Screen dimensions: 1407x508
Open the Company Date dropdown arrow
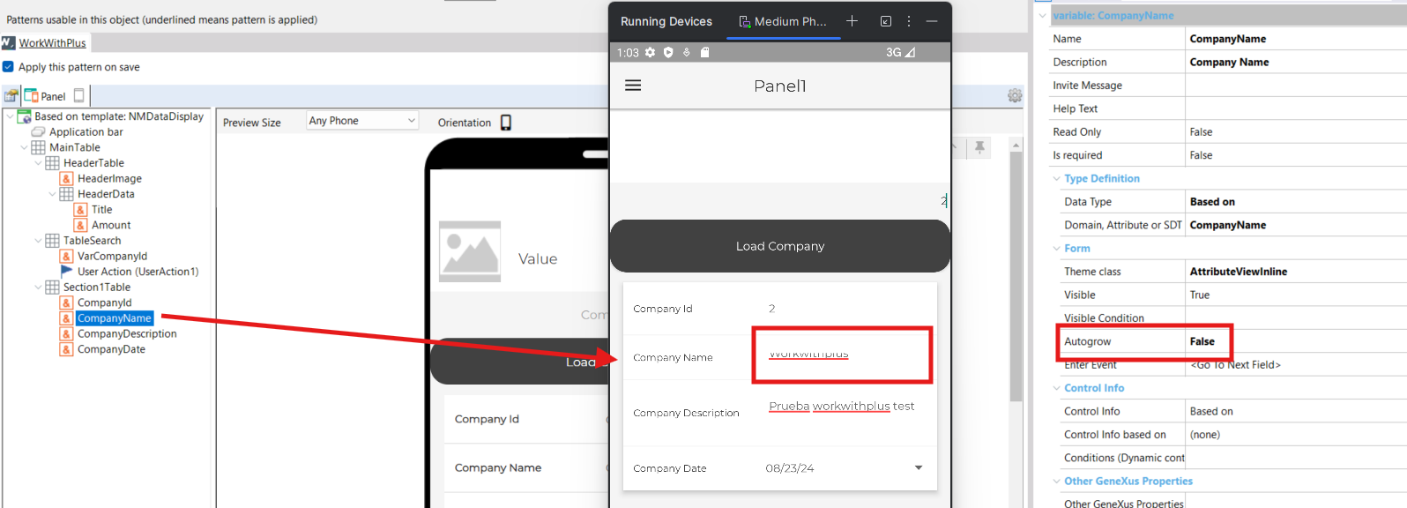click(919, 468)
